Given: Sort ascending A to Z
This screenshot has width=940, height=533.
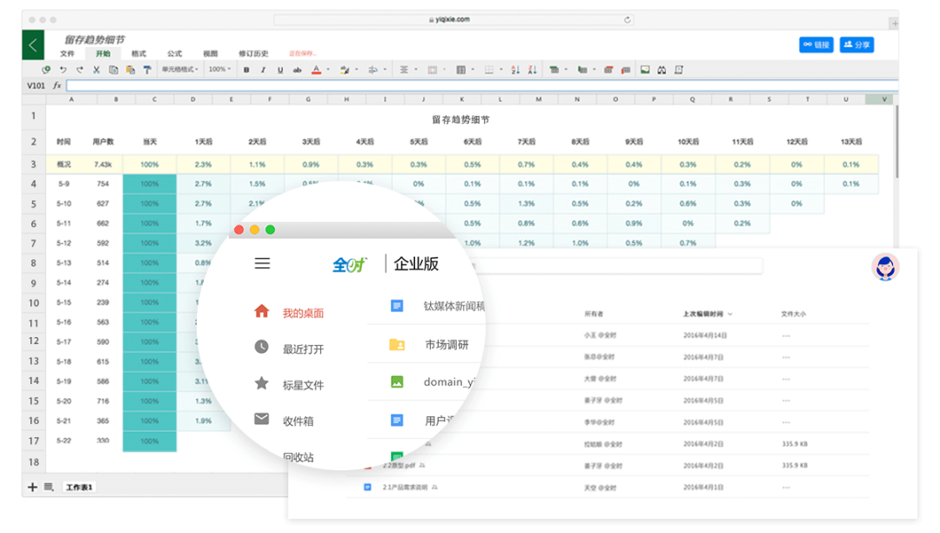Looking at the screenshot, I should tap(515, 71).
